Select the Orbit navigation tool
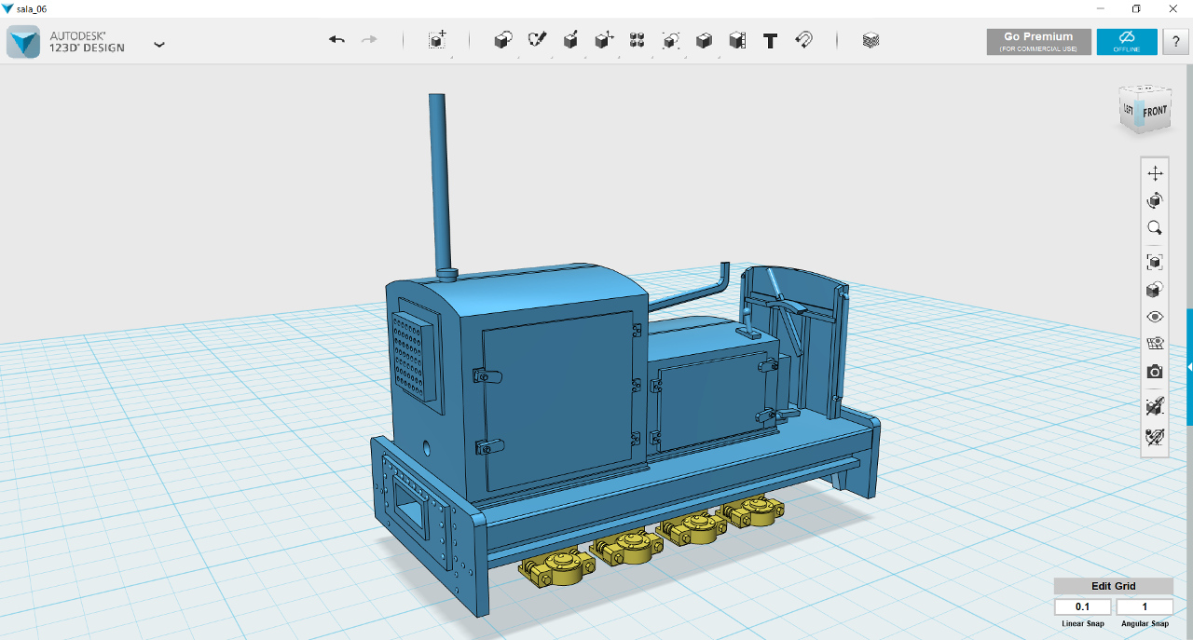Image resolution: width=1193 pixels, height=640 pixels. (1155, 200)
